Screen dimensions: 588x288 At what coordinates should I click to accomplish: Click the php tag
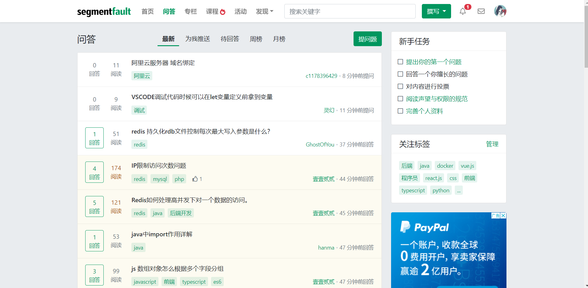pos(179,179)
